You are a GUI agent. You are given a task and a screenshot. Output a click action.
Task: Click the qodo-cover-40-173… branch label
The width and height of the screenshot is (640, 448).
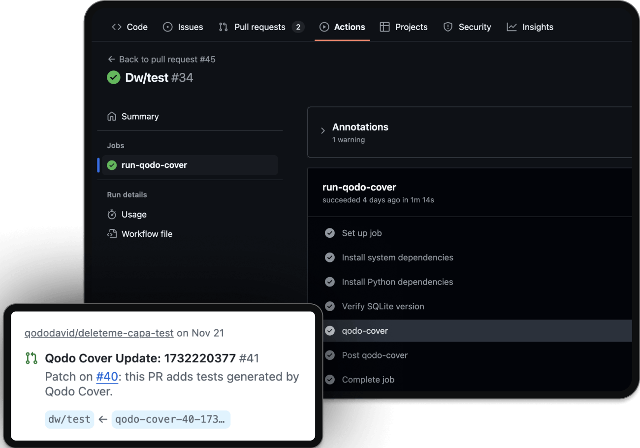(171, 419)
